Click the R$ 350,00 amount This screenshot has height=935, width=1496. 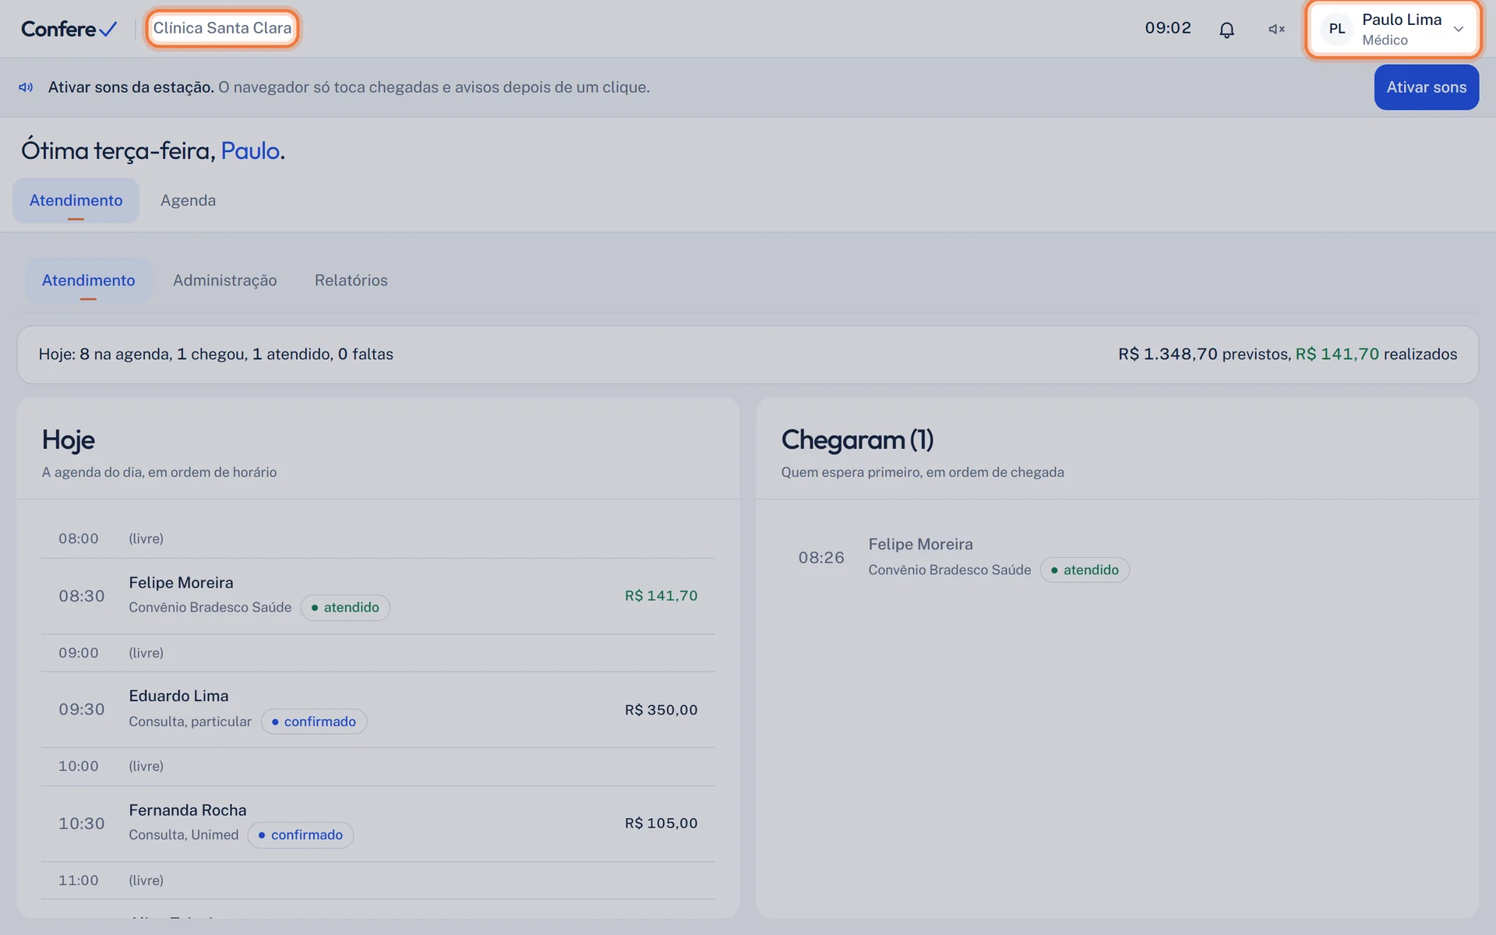pyautogui.click(x=661, y=710)
